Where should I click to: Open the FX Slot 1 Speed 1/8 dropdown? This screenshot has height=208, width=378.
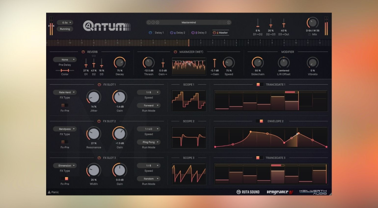point(148,92)
